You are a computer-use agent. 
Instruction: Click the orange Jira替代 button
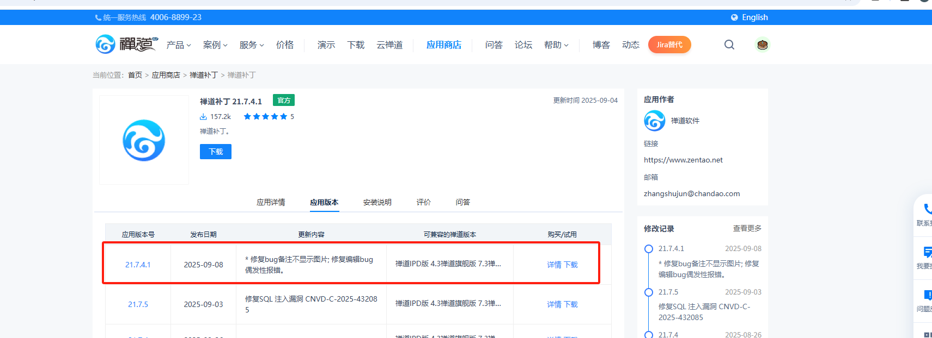[669, 45]
